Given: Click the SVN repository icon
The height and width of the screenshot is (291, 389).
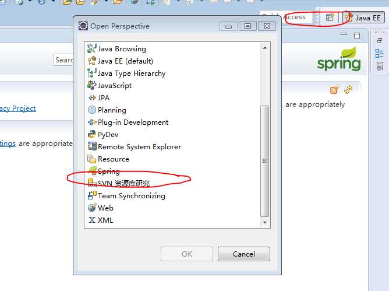Looking at the screenshot, I should point(92,183).
